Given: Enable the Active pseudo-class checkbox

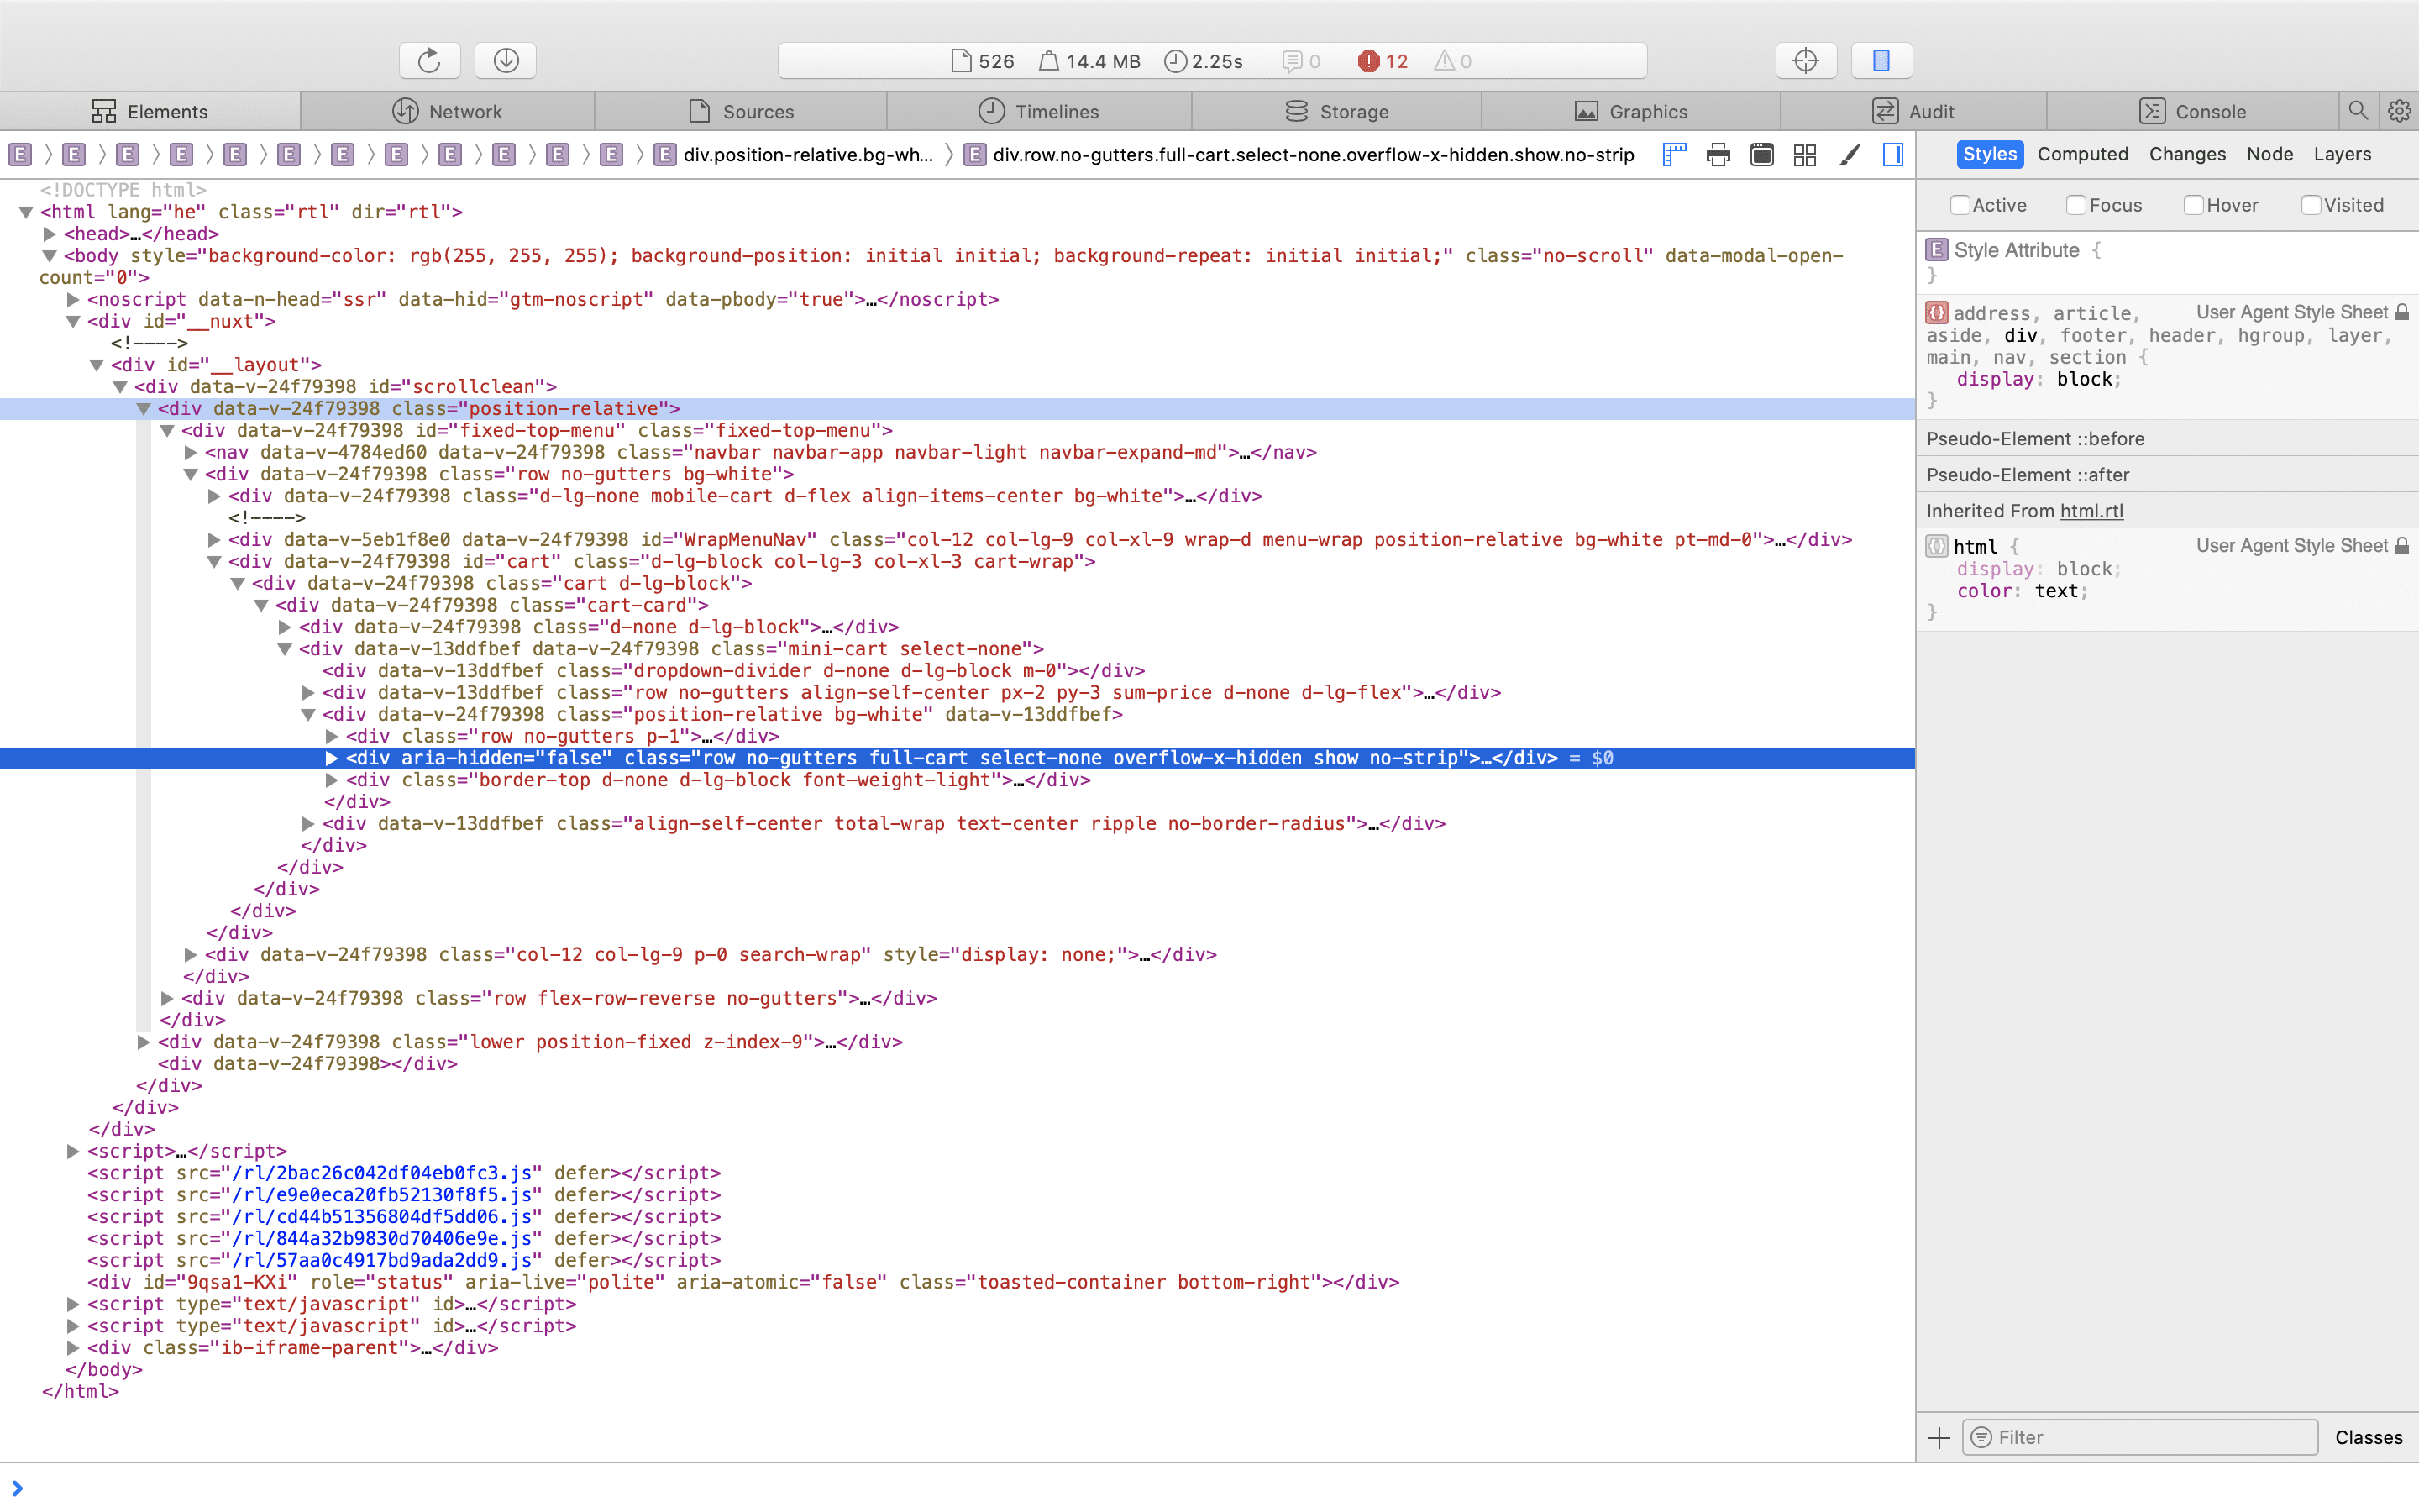Looking at the screenshot, I should pyautogui.click(x=1960, y=205).
